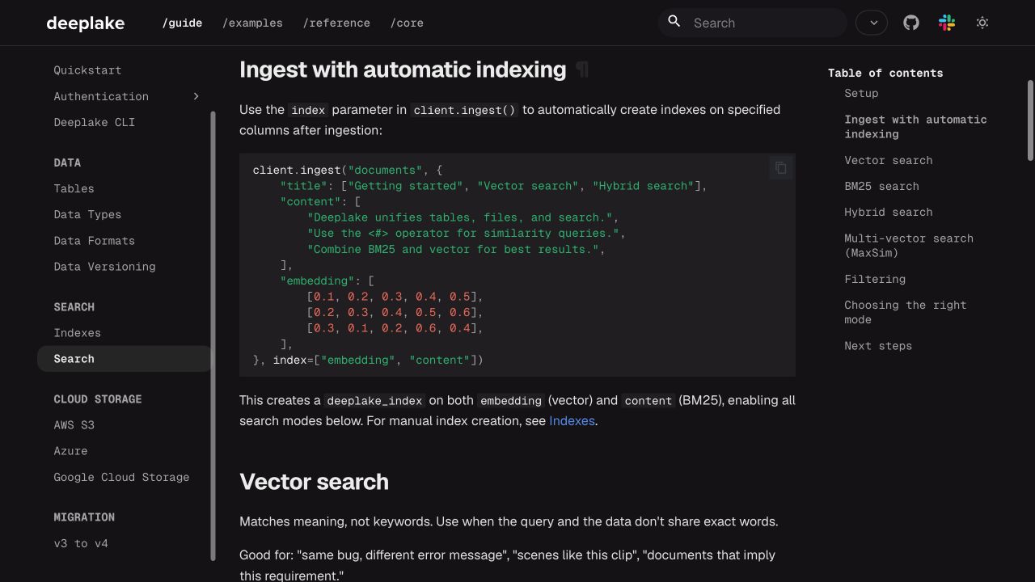1035x582 pixels.
Task: Switch to the /reference tab
Action: pos(336,23)
